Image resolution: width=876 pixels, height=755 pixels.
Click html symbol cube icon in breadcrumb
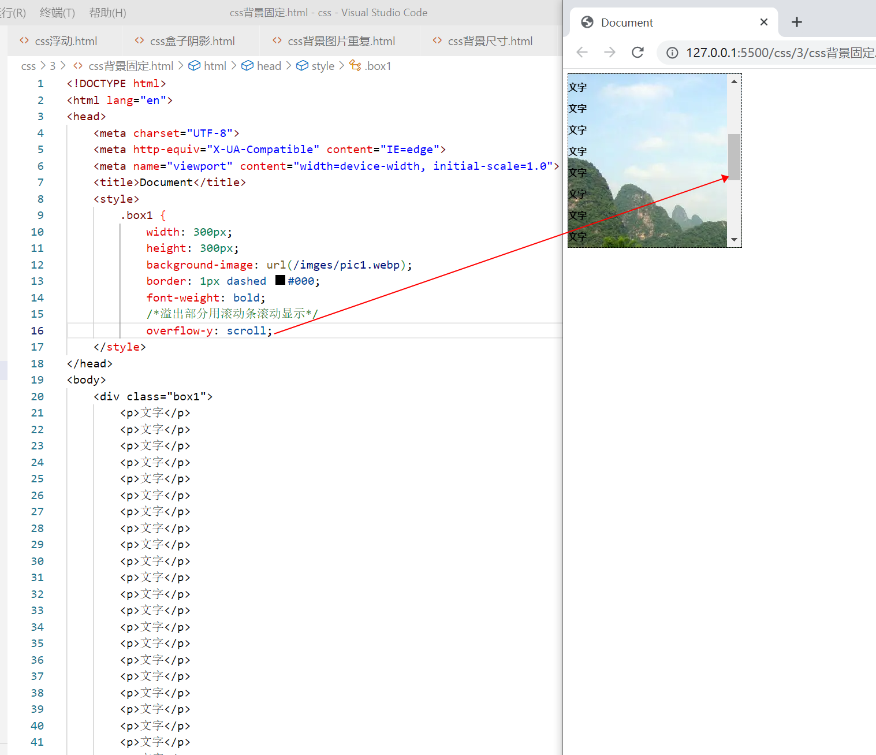click(195, 66)
